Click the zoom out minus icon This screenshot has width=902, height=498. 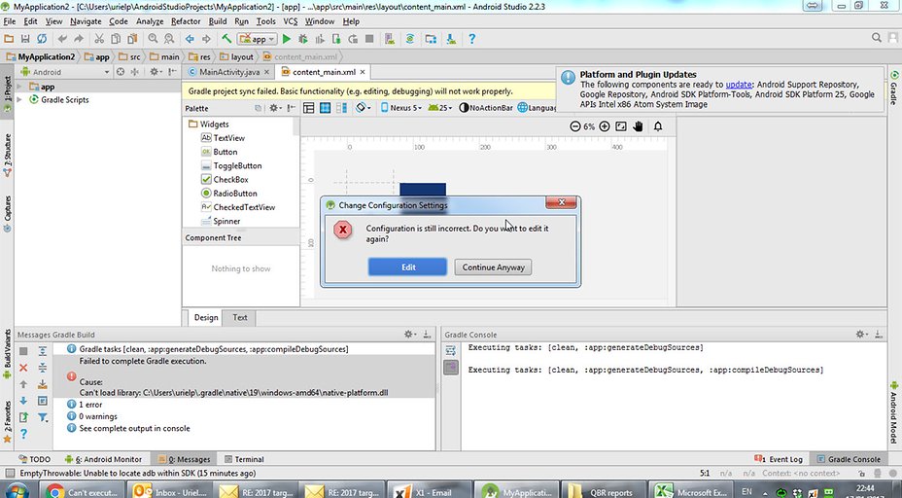coord(574,126)
